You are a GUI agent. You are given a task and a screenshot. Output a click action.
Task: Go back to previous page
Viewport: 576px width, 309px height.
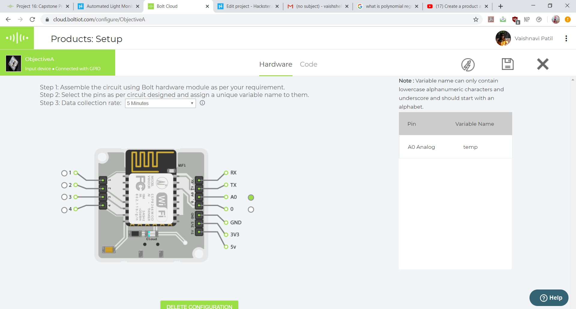click(x=8, y=19)
